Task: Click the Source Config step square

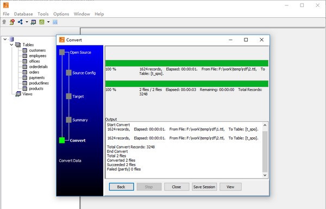Action: coord(69,73)
